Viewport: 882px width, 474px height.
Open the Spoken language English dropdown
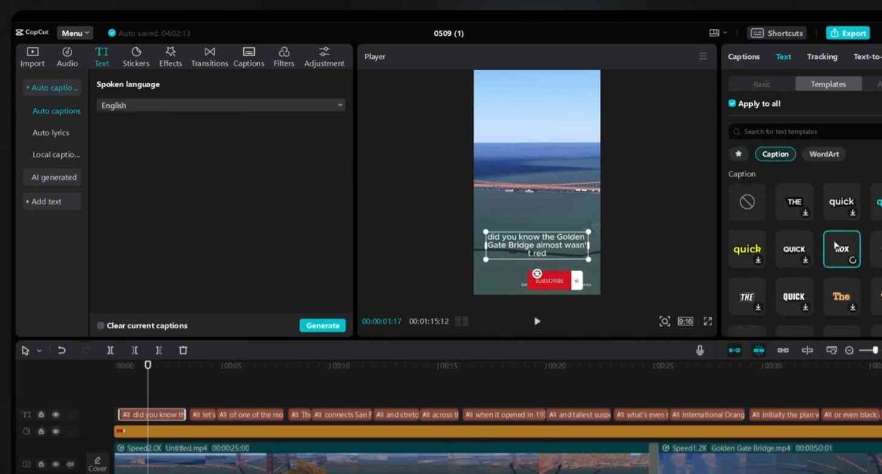pos(221,105)
